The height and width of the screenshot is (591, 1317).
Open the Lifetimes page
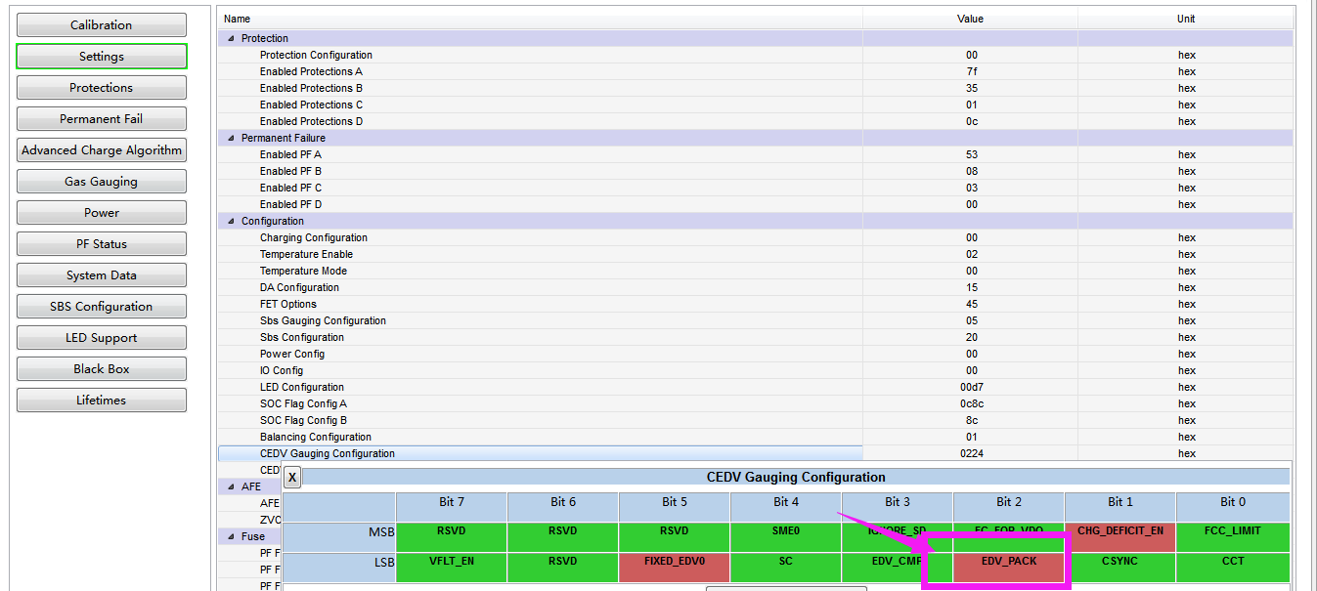tap(102, 401)
